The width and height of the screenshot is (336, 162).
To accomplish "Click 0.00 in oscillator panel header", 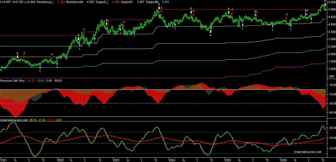I will click(58, 120).
